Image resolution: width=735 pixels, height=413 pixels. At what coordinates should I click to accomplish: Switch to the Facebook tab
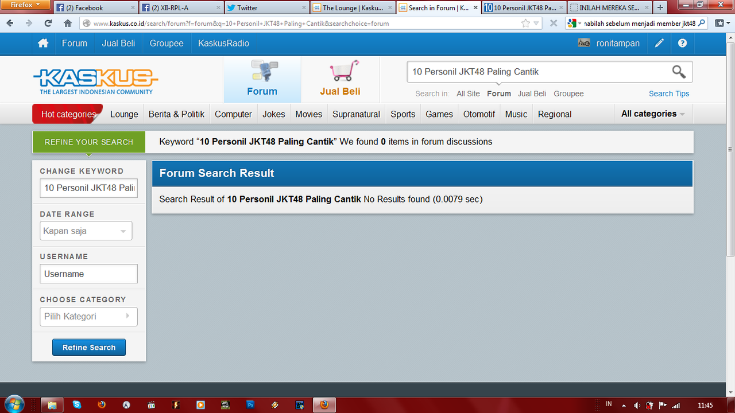(95, 7)
